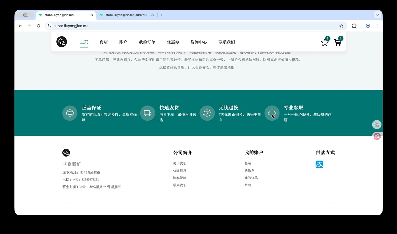Click the 正品保证 badge icon
Image resolution: width=397 pixels, height=234 pixels.
tap(70, 113)
